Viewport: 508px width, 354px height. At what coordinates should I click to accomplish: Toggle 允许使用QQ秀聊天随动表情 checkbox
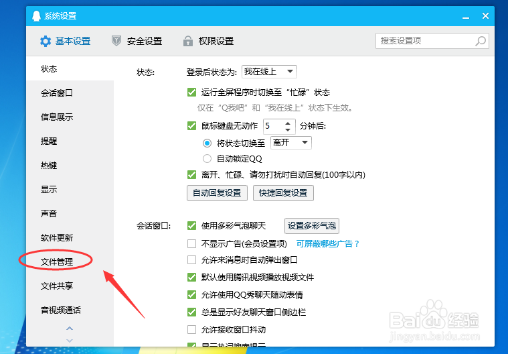(x=192, y=294)
